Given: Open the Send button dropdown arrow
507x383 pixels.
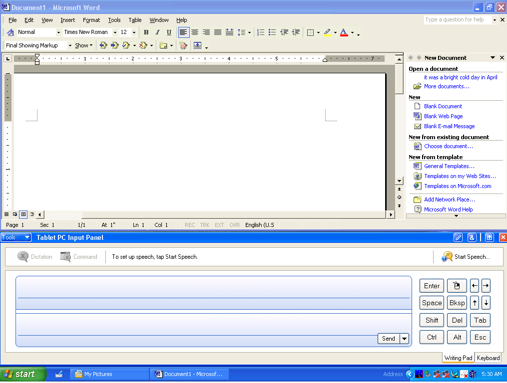Looking at the screenshot, I should (404, 339).
